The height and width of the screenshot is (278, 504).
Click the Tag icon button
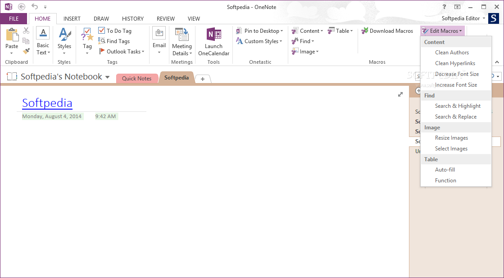pos(87,41)
